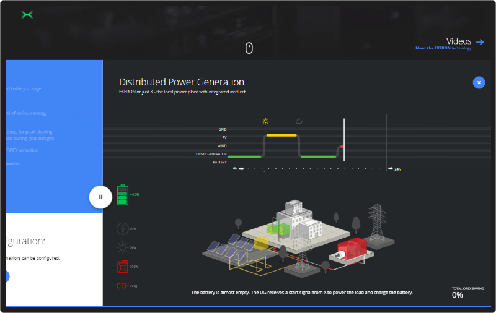Click the blue arrow next to Videos
This screenshot has width=496, height=313.
pos(480,41)
